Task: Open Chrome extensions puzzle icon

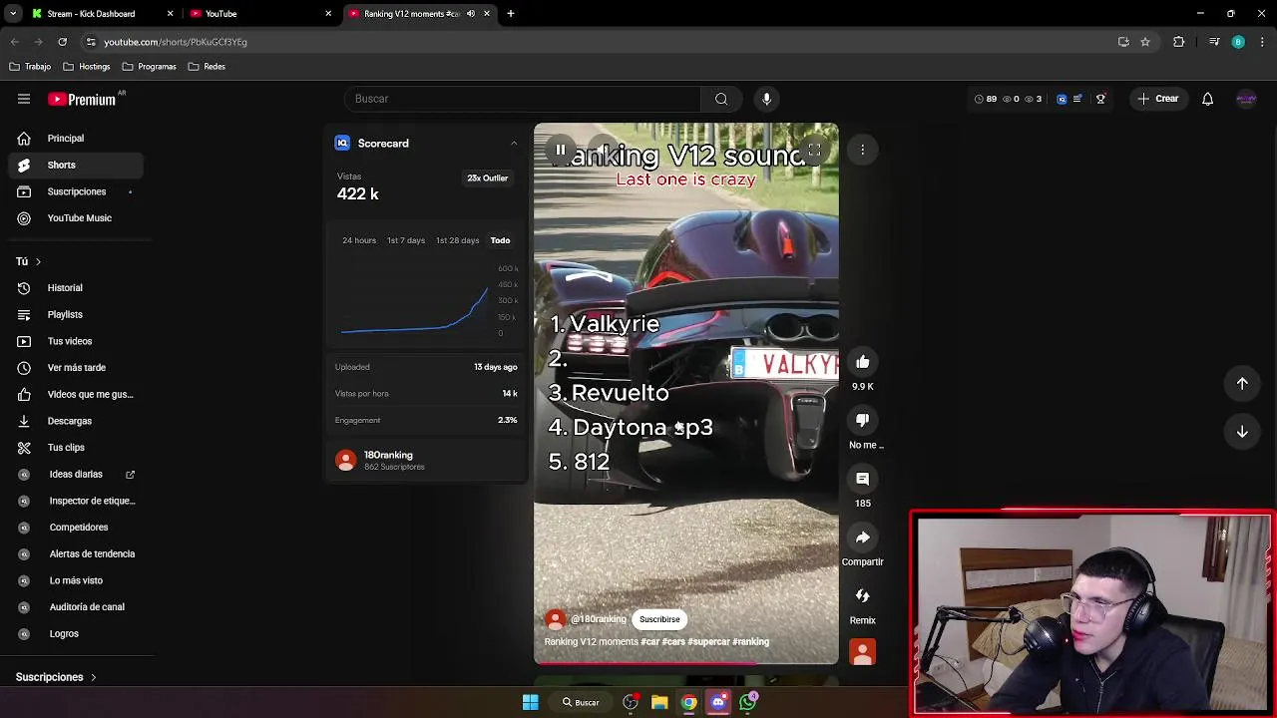Action: [x=1179, y=42]
